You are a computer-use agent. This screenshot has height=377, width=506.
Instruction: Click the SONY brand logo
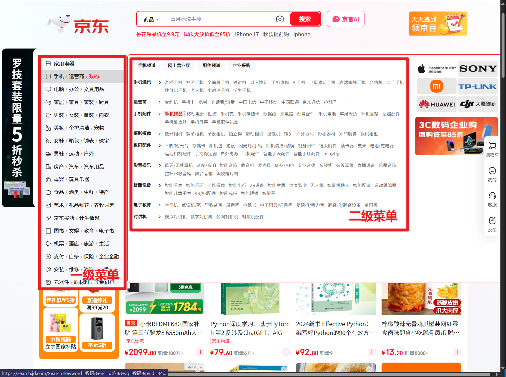click(478, 69)
